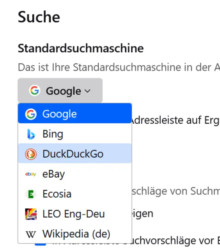The height and width of the screenshot is (250, 220).
Task: Click the eBay logo icon
Action: [31, 174]
